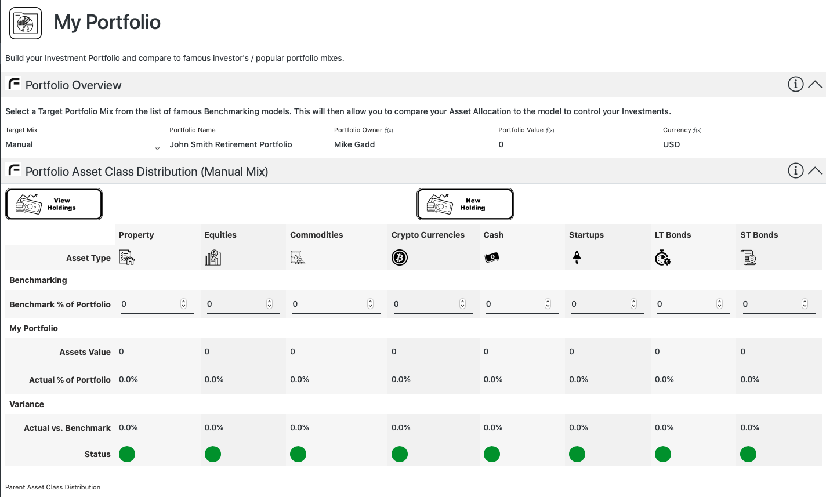The width and height of the screenshot is (826, 497).
Task: Click the New Holding button
Action: (465, 204)
